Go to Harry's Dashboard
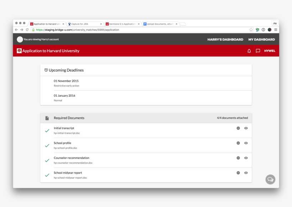The width and height of the screenshot is (292, 207). tap(225, 39)
